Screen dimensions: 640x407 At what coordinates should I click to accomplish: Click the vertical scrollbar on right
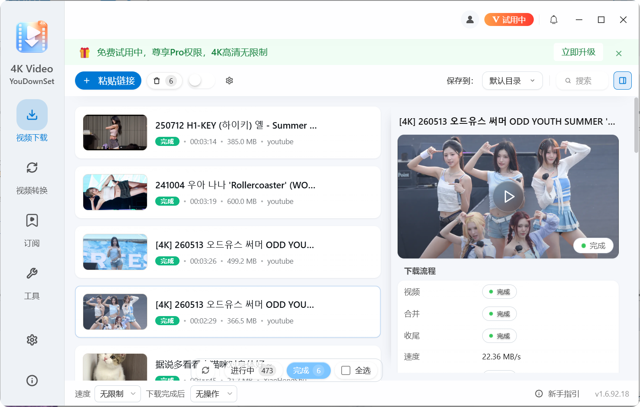(636, 125)
